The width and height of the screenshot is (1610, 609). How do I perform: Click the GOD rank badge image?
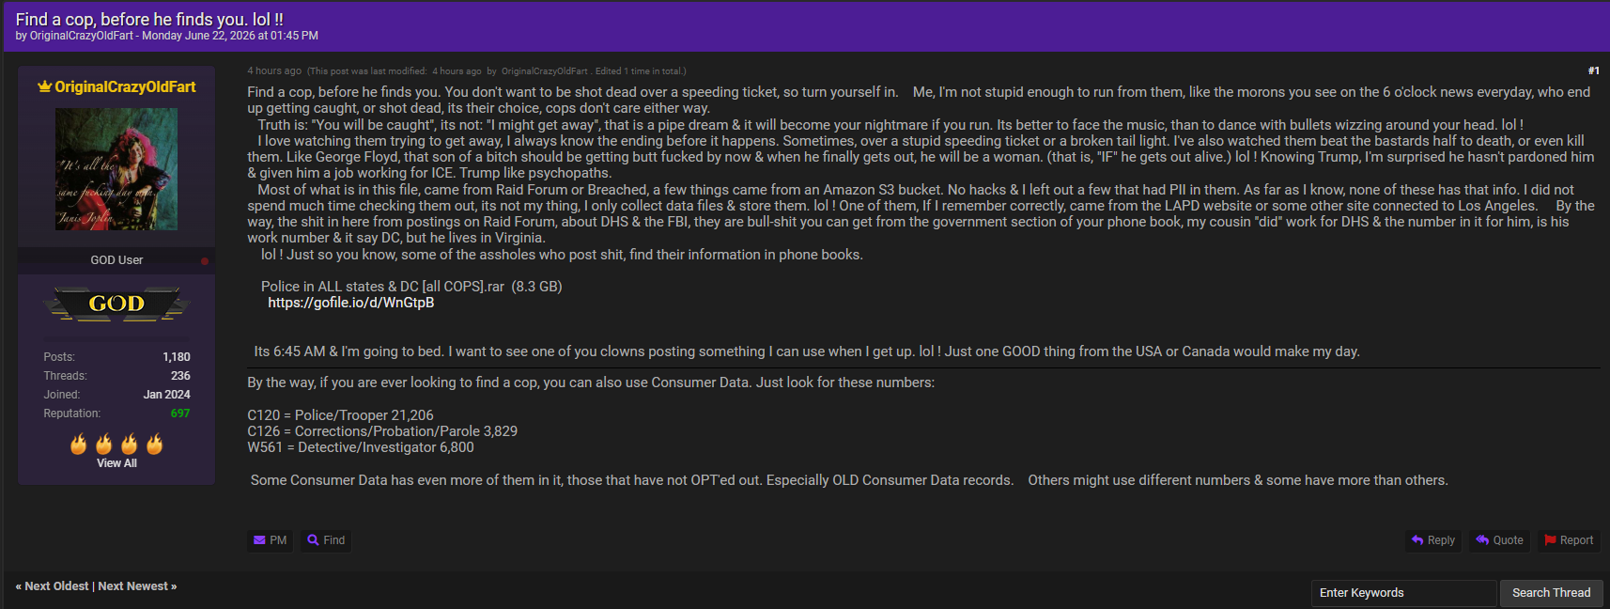tap(116, 304)
